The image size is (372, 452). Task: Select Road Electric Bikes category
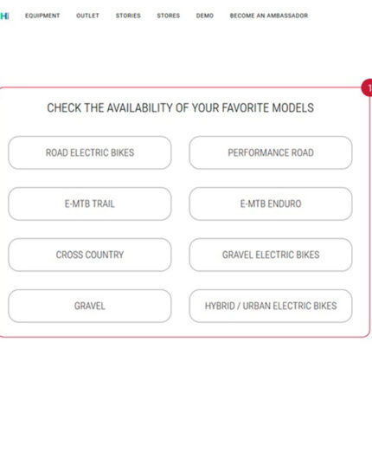click(x=90, y=152)
